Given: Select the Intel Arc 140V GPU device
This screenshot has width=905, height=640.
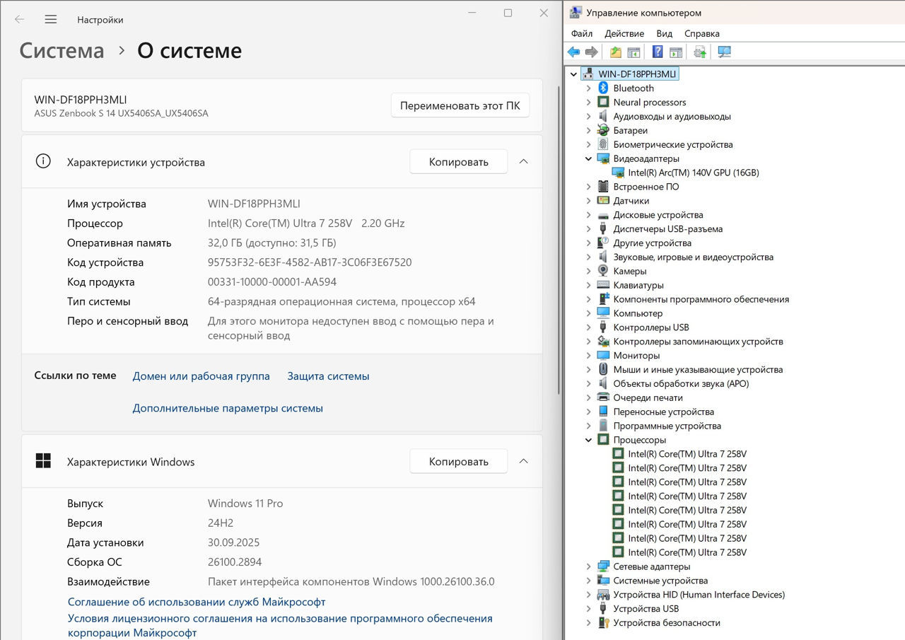Looking at the screenshot, I should (693, 173).
